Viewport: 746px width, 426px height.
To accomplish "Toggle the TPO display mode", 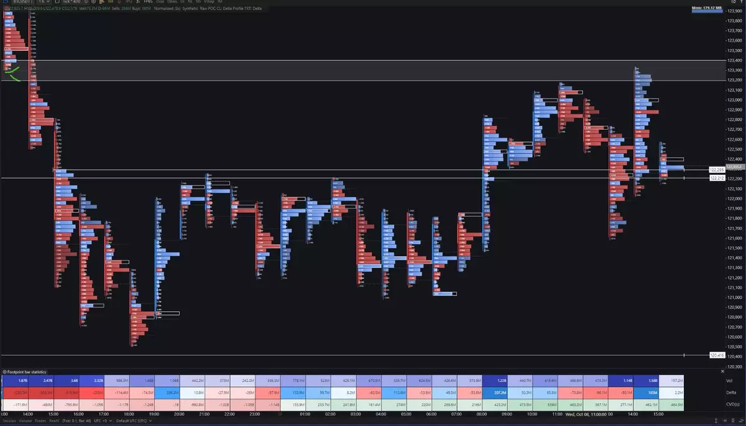I will point(129,2).
